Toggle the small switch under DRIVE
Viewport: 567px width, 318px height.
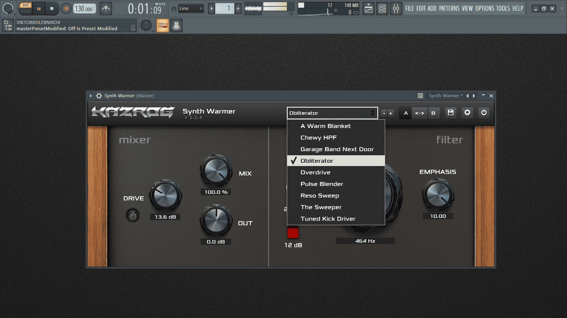pyautogui.click(x=133, y=215)
